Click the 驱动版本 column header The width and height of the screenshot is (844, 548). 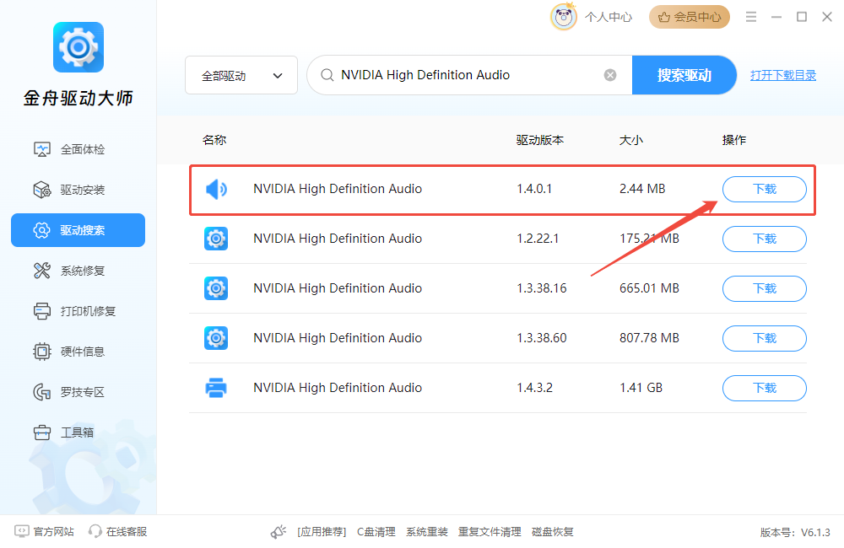tap(540, 140)
